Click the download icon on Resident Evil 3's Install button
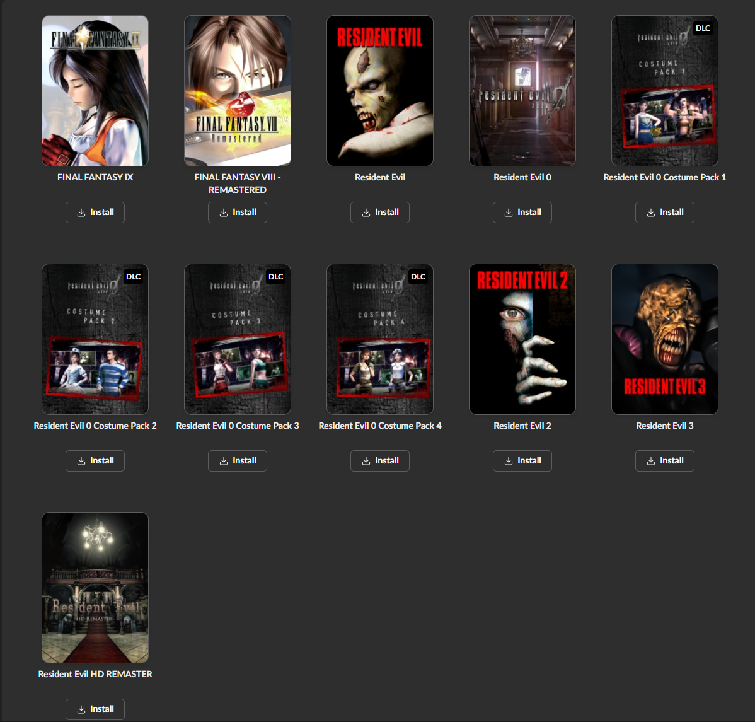The image size is (755, 722). 651,460
